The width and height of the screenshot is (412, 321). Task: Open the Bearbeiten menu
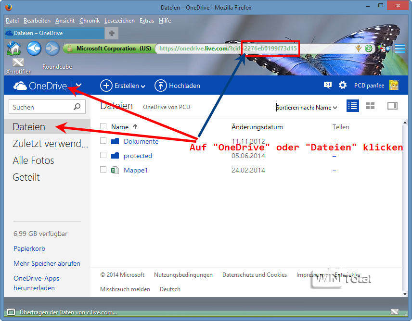coord(37,21)
